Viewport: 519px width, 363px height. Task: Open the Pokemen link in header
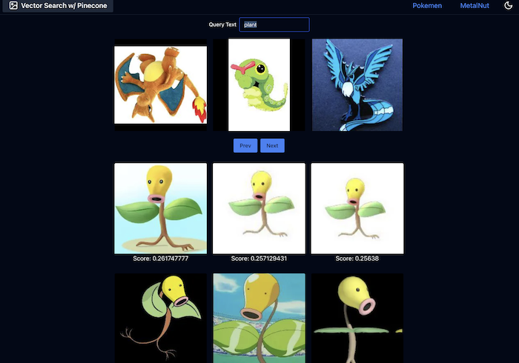[x=427, y=6]
